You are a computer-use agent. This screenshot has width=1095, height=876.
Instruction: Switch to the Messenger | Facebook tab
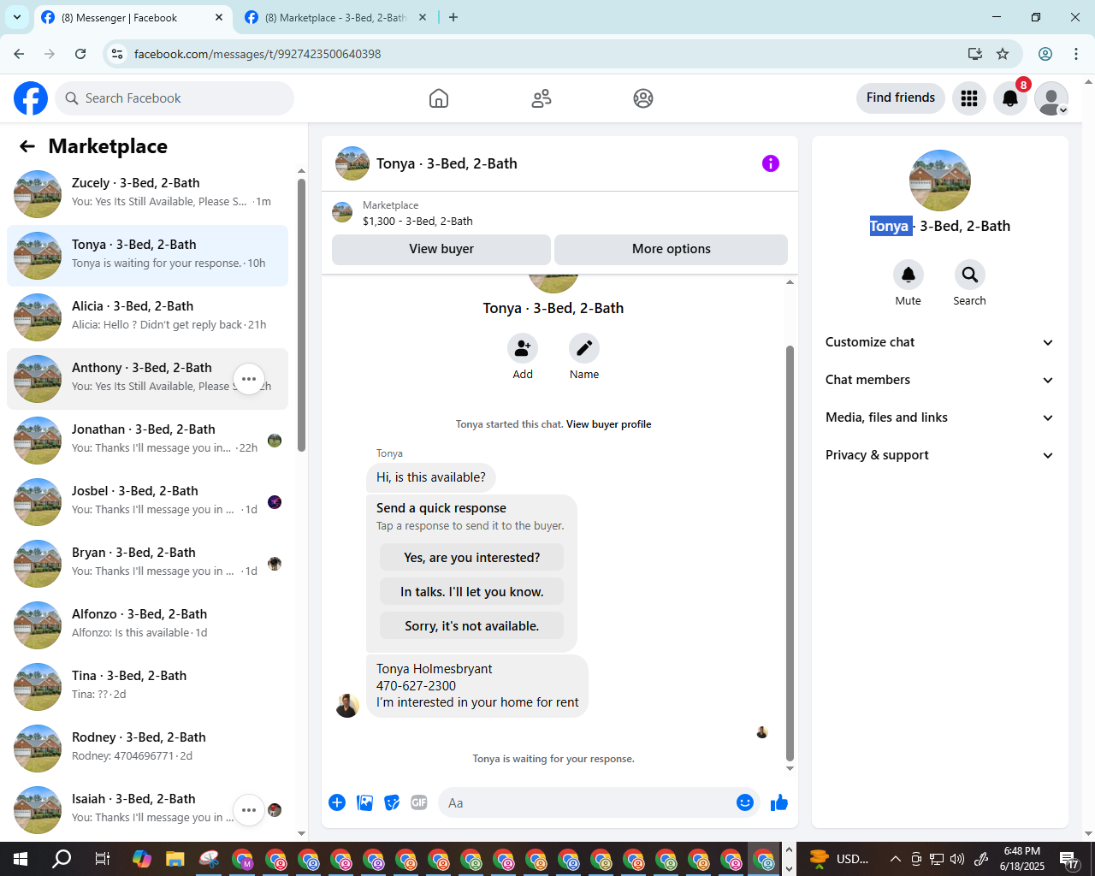coord(133,18)
